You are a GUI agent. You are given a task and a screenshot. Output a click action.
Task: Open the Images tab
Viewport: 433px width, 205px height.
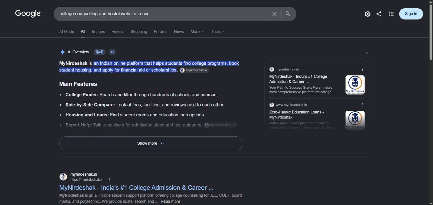[98, 32]
